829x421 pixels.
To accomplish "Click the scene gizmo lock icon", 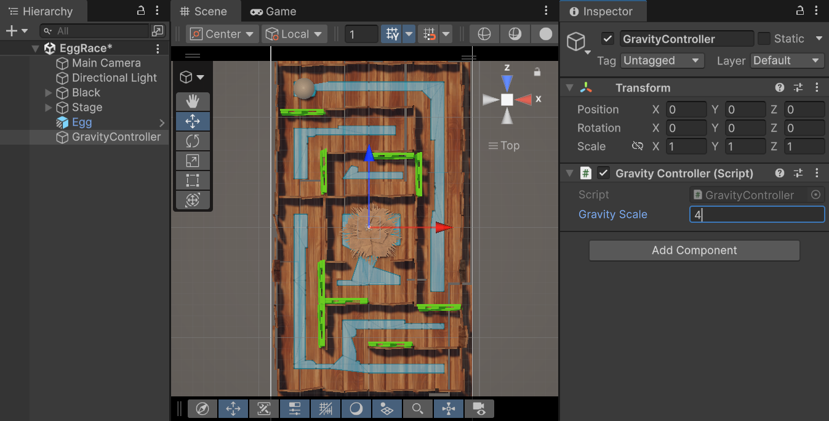I will click(537, 72).
